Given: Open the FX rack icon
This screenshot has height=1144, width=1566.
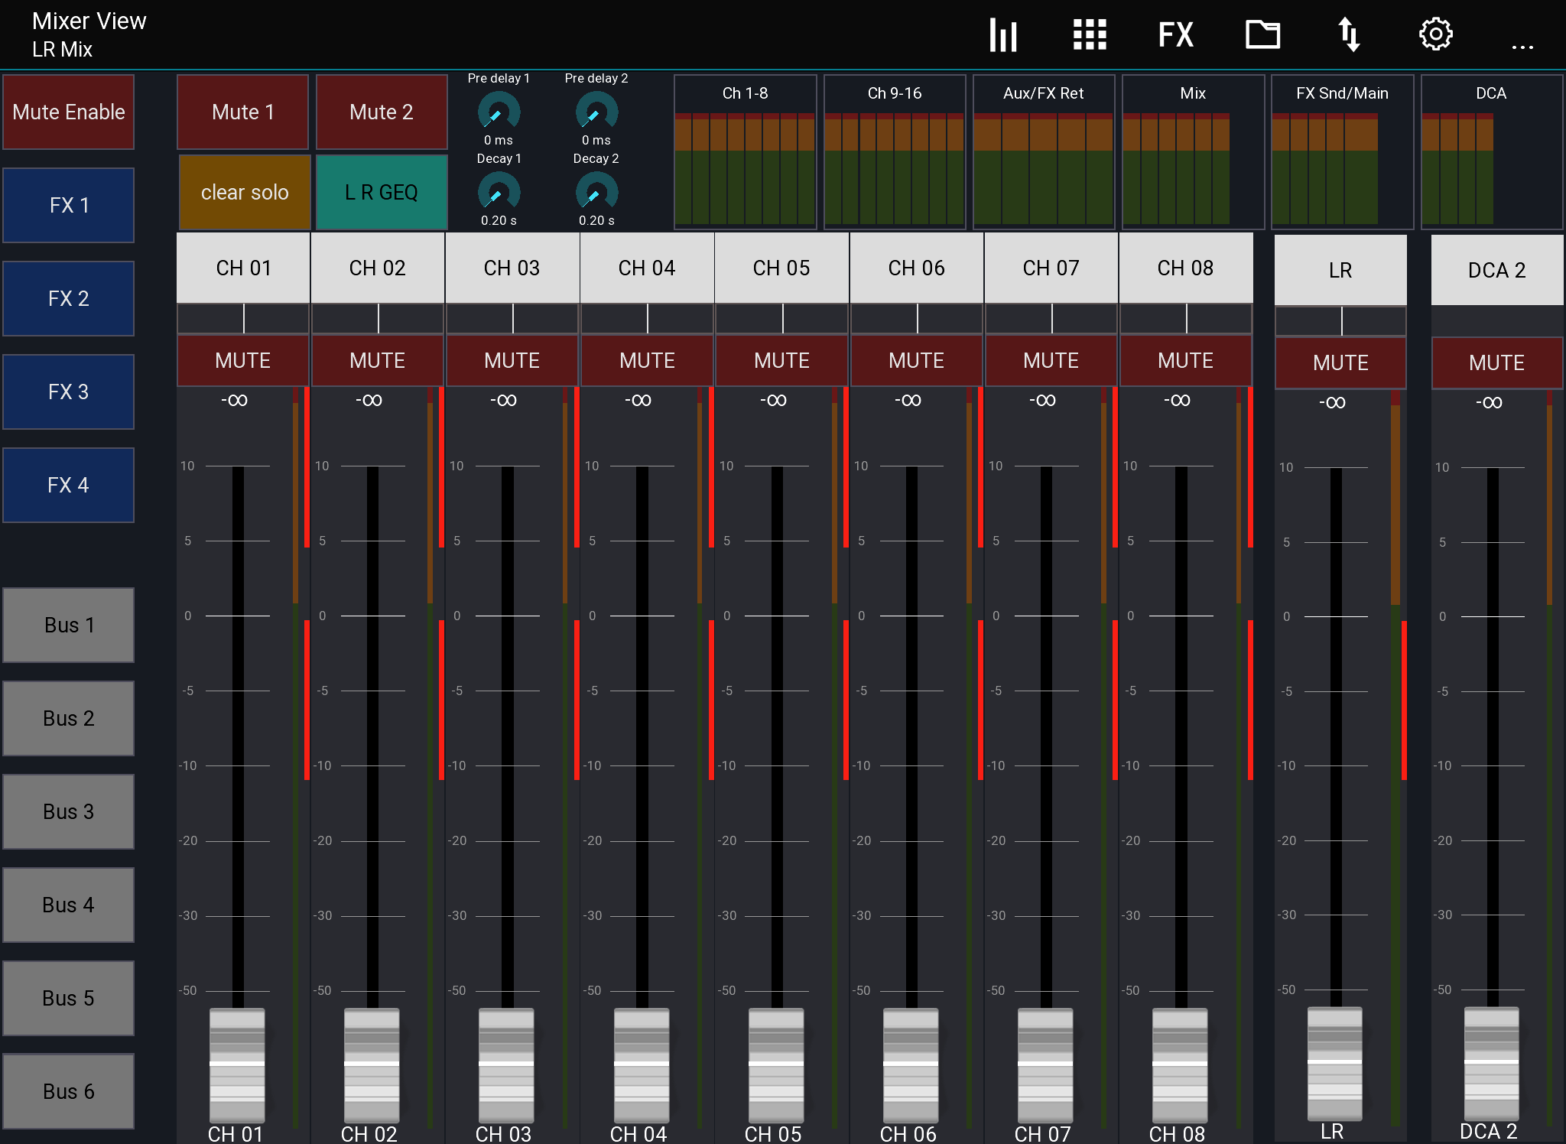Looking at the screenshot, I should [1175, 34].
